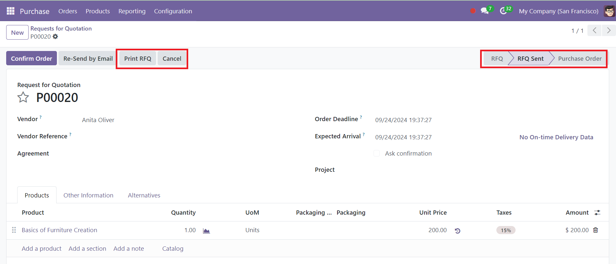Open the Products menu
The height and width of the screenshot is (264, 616).
tap(98, 11)
